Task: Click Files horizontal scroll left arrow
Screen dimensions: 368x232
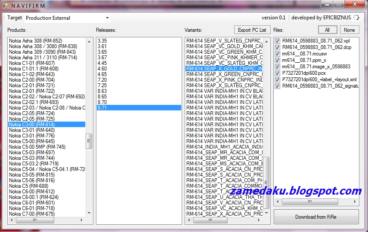Action: (x=278, y=201)
